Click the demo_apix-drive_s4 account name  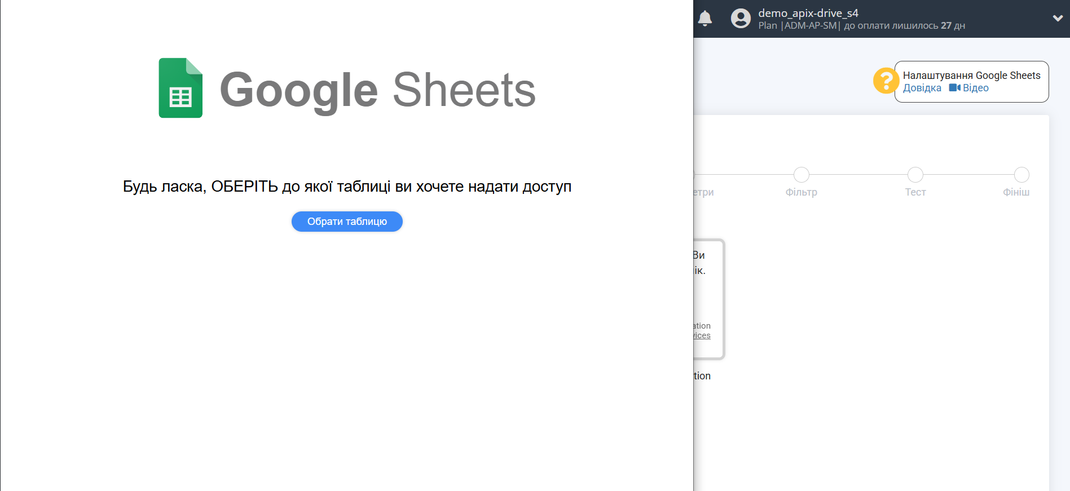point(808,13)
